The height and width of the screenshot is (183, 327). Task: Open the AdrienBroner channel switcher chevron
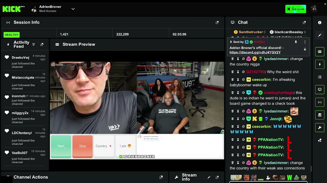click(73, 9)
